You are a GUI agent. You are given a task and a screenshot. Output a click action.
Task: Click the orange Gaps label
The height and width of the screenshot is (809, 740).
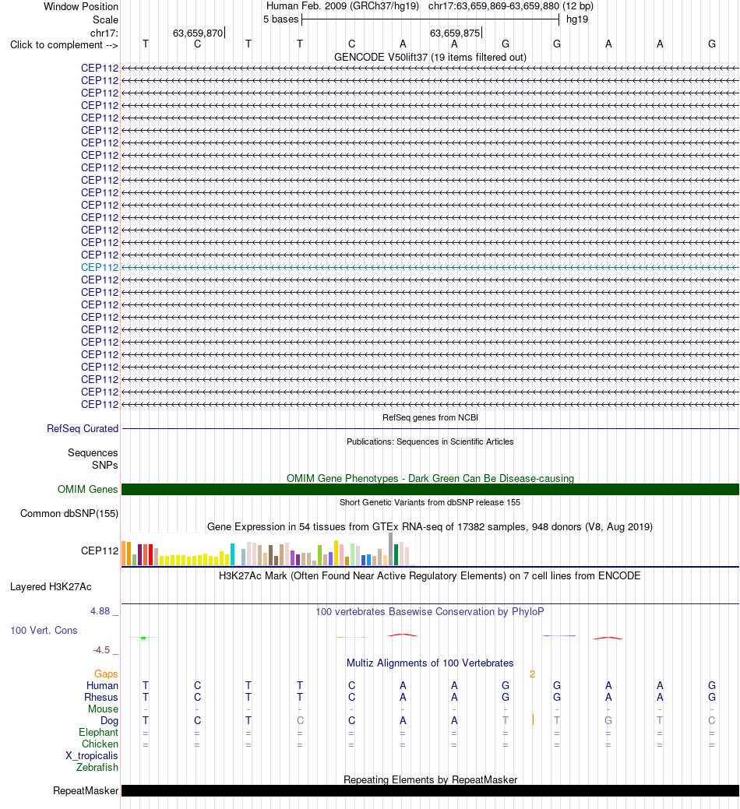106,674
